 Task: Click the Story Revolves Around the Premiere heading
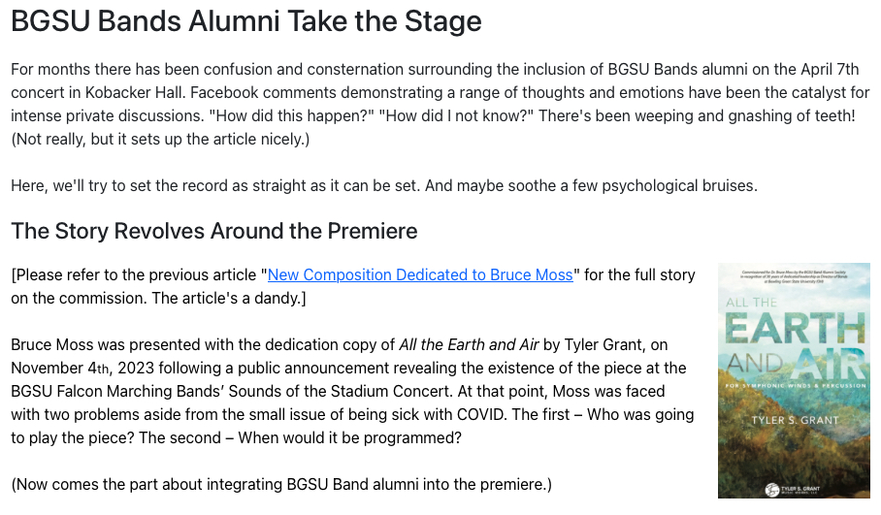pyautogui.click(x=214, y=231)
